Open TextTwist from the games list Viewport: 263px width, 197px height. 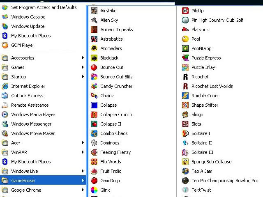click(x=201, y=190)
